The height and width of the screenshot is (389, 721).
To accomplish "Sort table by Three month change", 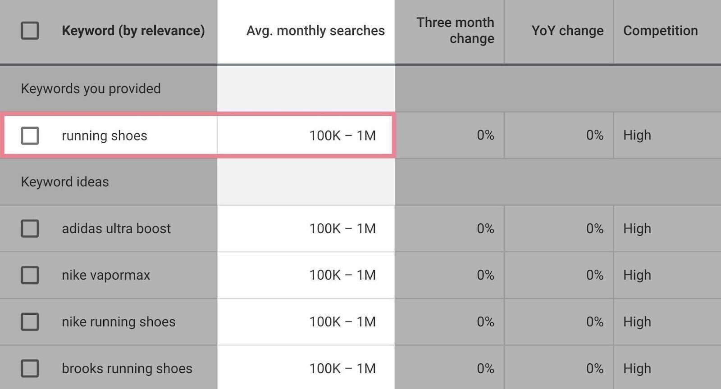I will coord(456,31).
